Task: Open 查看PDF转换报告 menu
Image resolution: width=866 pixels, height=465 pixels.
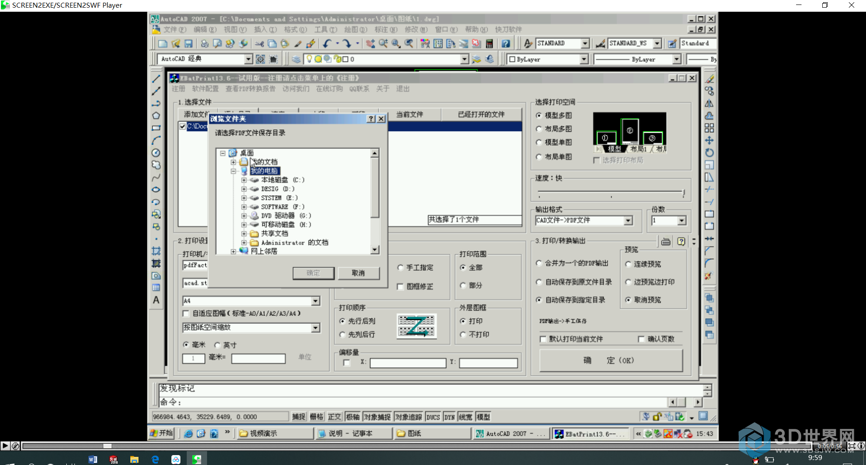Action: coord(250,89)
